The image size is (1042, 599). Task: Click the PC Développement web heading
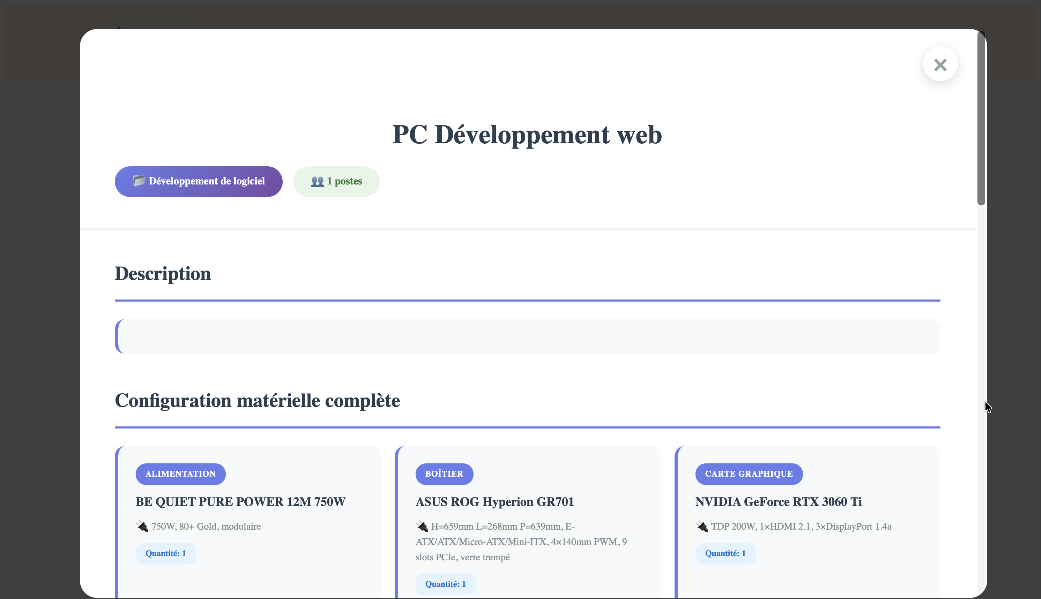tap(527, 135)
